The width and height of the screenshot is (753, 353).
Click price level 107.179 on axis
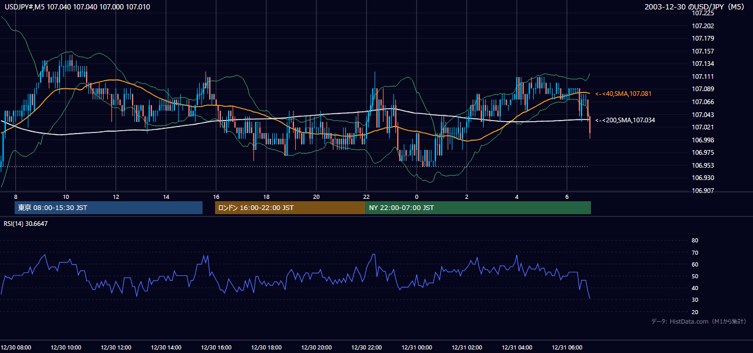(x=703, y=38)
